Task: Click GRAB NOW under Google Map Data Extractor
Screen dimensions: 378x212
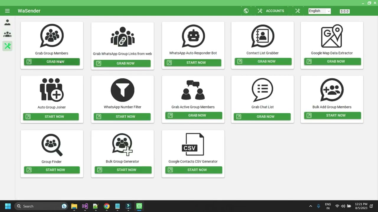Action: [x=333, y=61]
